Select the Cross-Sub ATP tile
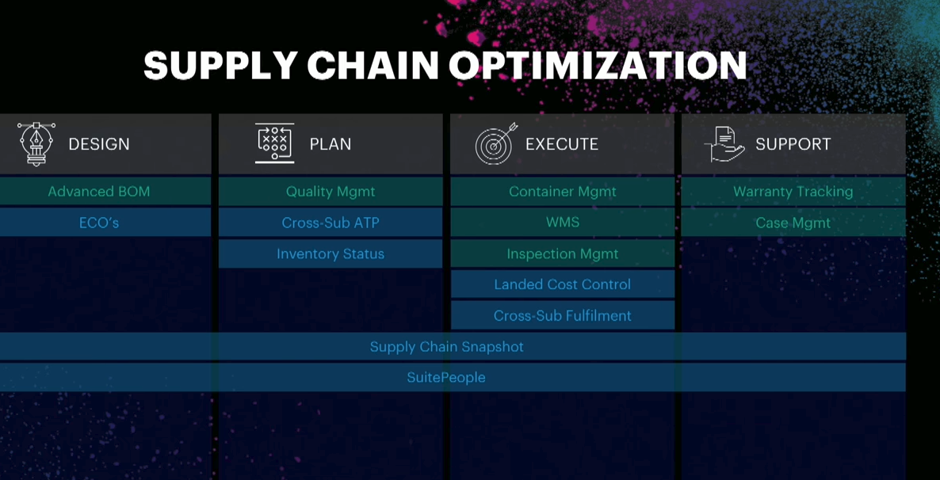The image size is (940, 480). 331,223
